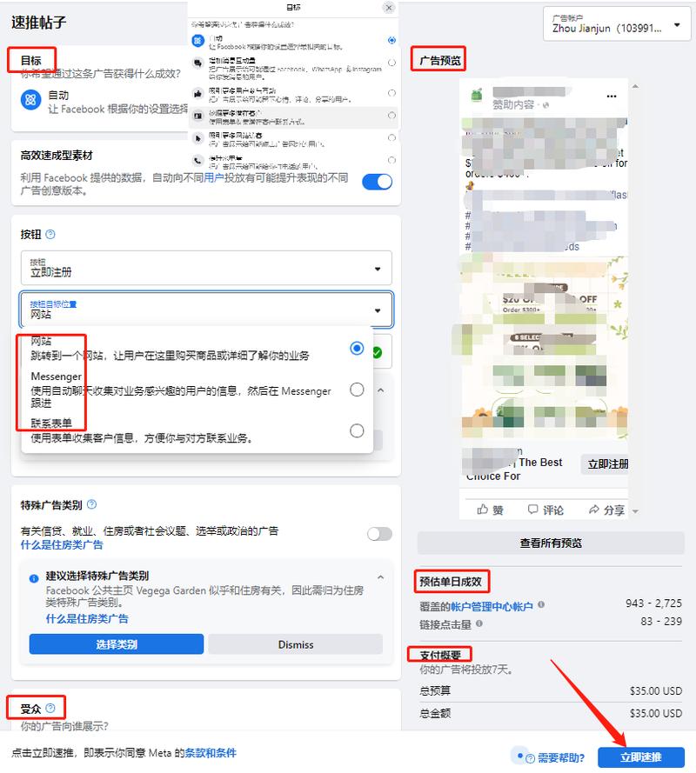Open the 广告帐户 Zhou Jianjun dropdown
This screenshot has width=696, height=773.
[617, 23]
